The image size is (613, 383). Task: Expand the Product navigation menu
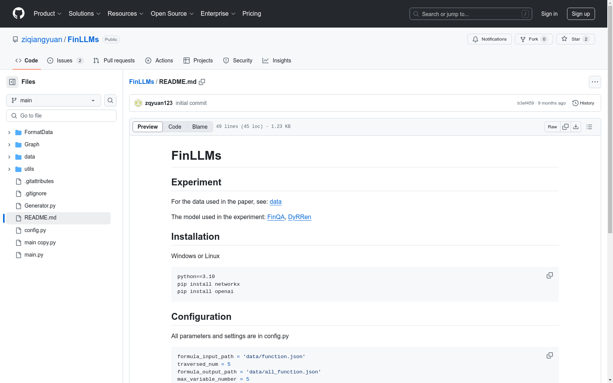[48, 14]
